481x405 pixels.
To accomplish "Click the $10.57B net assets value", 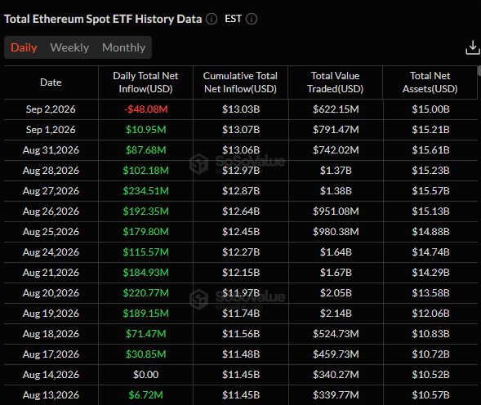I will pos(430,395).
